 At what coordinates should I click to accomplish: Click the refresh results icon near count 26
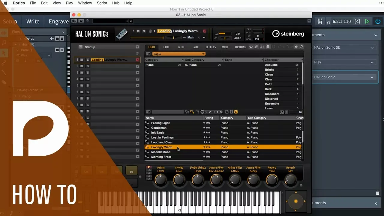(282, 112)
